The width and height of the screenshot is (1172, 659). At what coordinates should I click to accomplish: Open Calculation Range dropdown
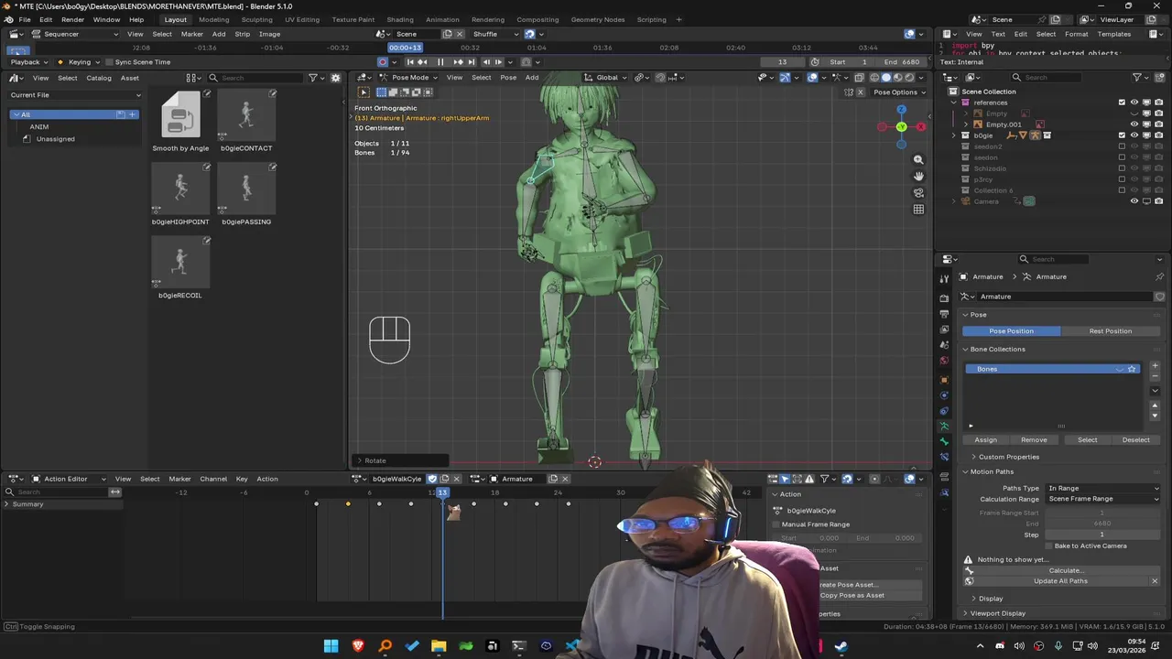tap(1103, 499)
